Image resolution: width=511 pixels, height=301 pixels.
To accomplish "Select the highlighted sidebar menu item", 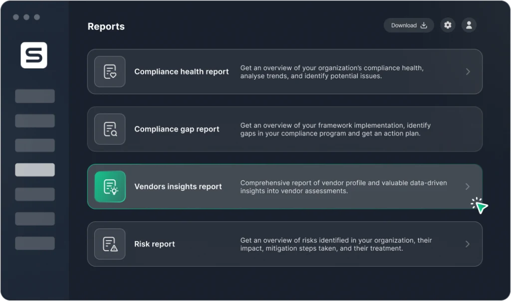I will pyautogui.click(x=35, y=170).
